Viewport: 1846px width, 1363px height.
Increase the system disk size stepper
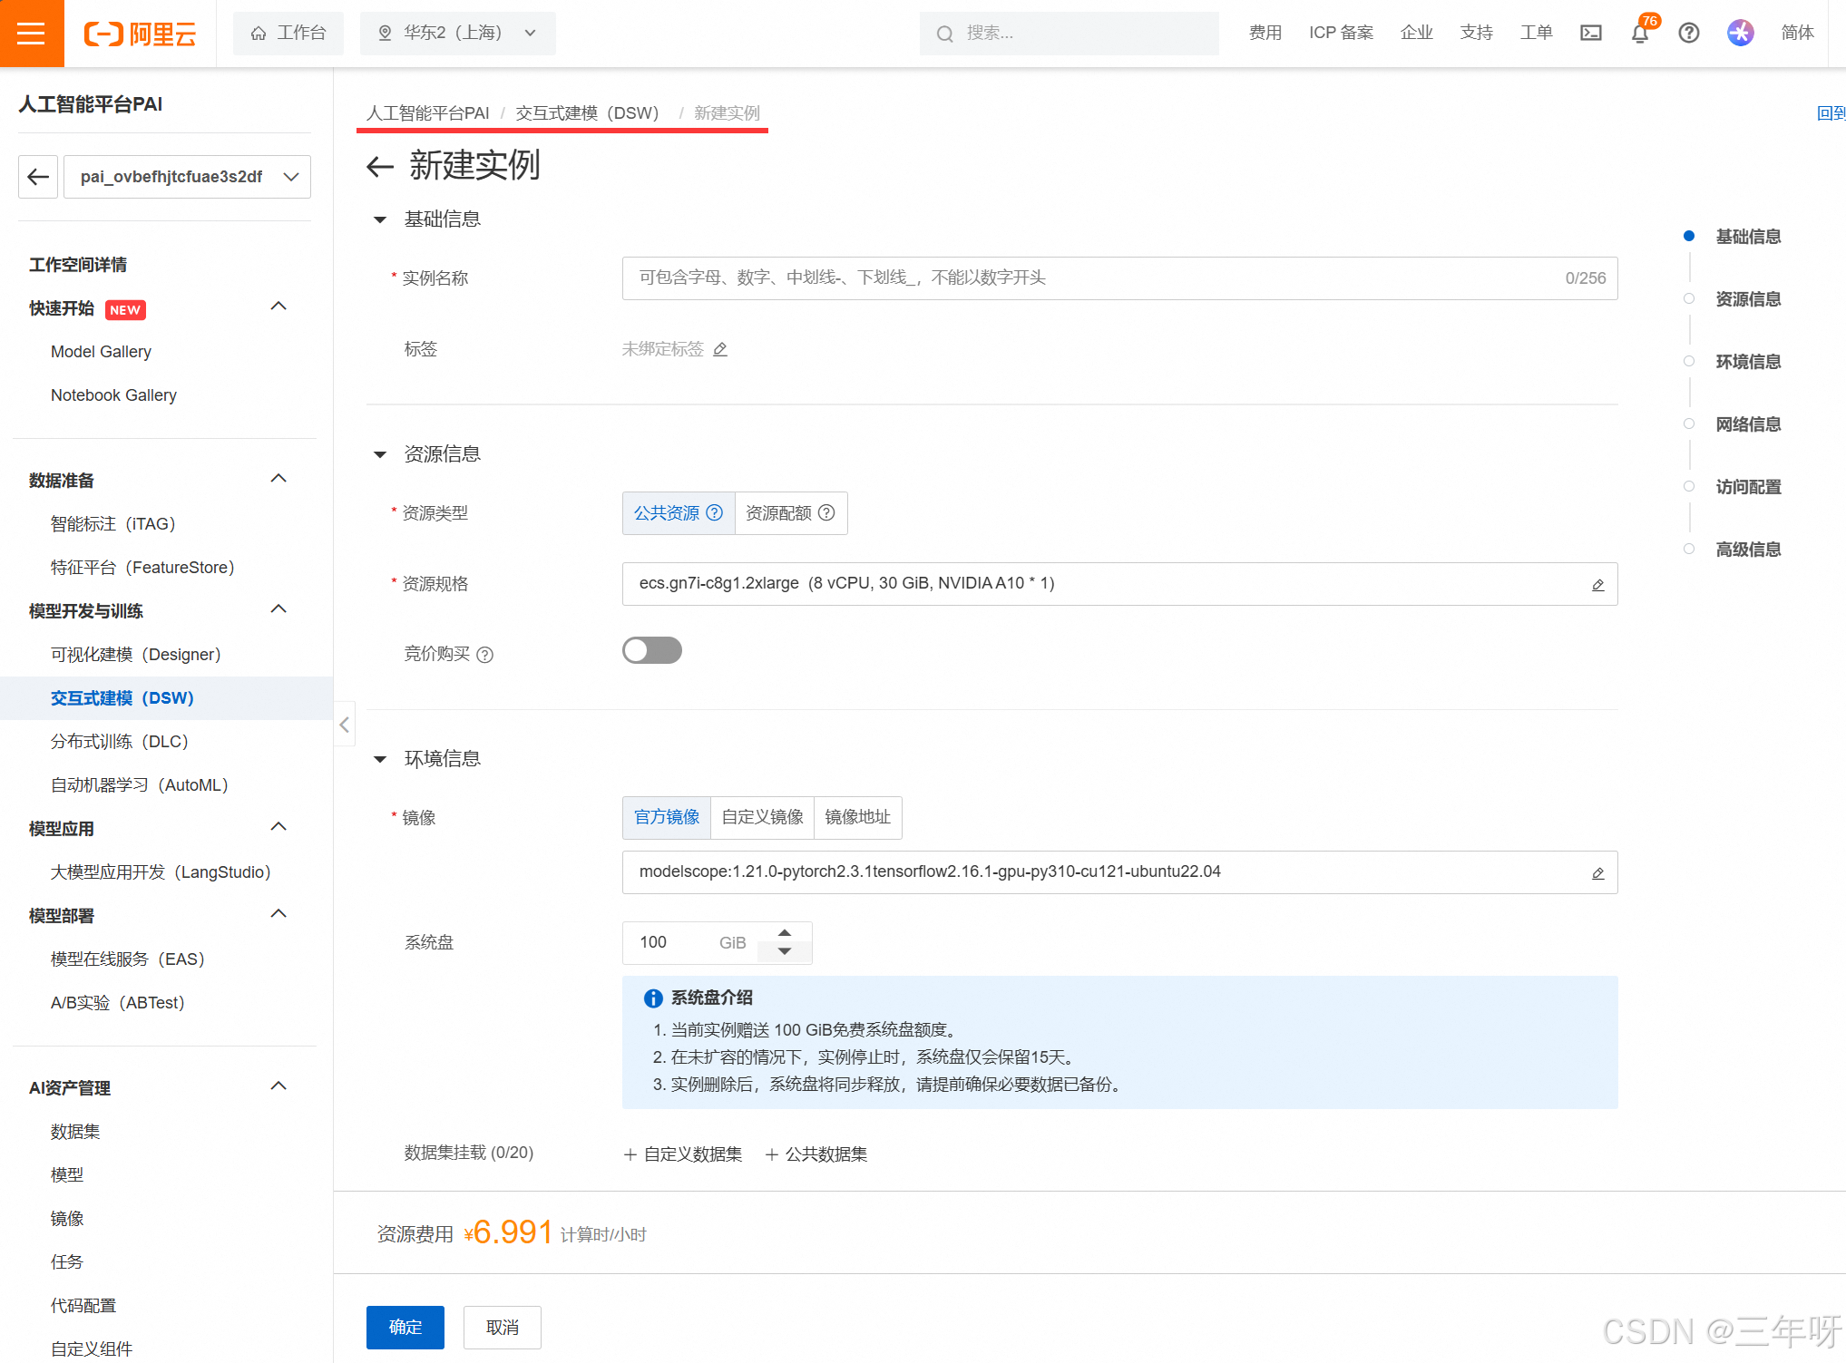pos(785,933)
